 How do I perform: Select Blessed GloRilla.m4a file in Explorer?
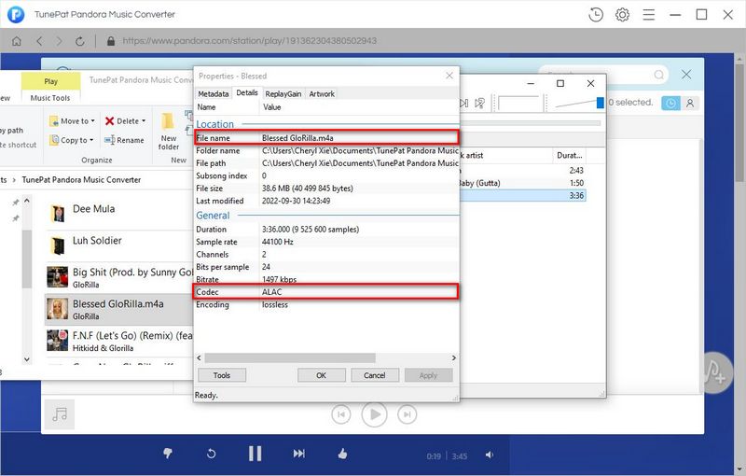pyautogui.click(x=119, y=309)
